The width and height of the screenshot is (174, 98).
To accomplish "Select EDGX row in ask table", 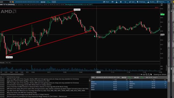I will coord(148,85).
